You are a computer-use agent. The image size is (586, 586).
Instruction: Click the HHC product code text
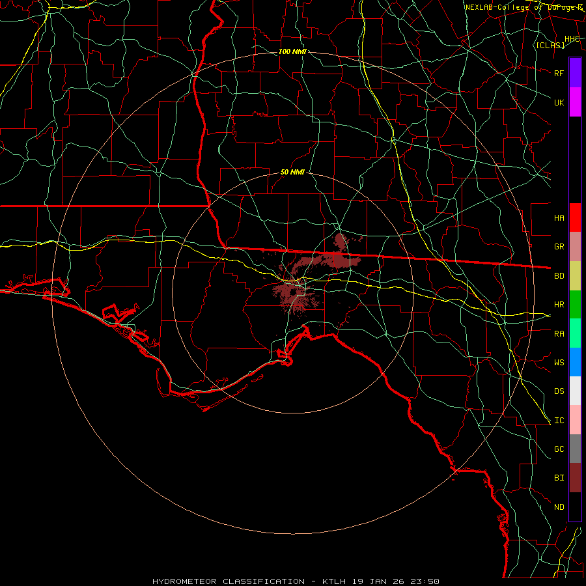[572, 39]
